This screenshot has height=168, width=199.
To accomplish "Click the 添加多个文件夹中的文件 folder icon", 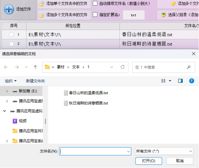I will 42,15.
